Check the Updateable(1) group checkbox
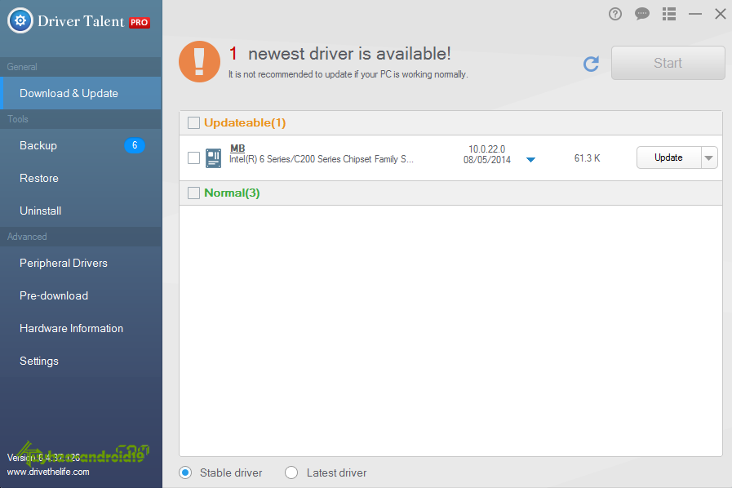 click(x=193, y=122)
